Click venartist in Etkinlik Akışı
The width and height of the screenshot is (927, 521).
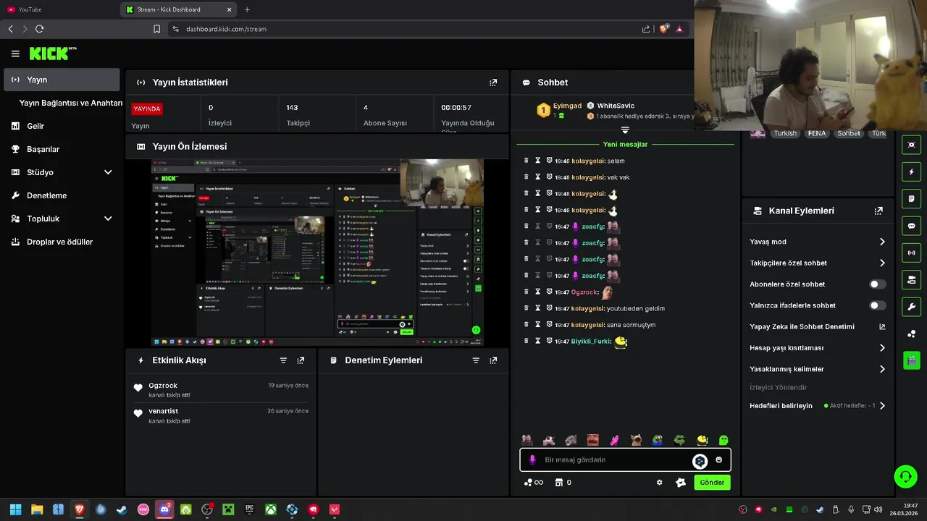point(164,411)
